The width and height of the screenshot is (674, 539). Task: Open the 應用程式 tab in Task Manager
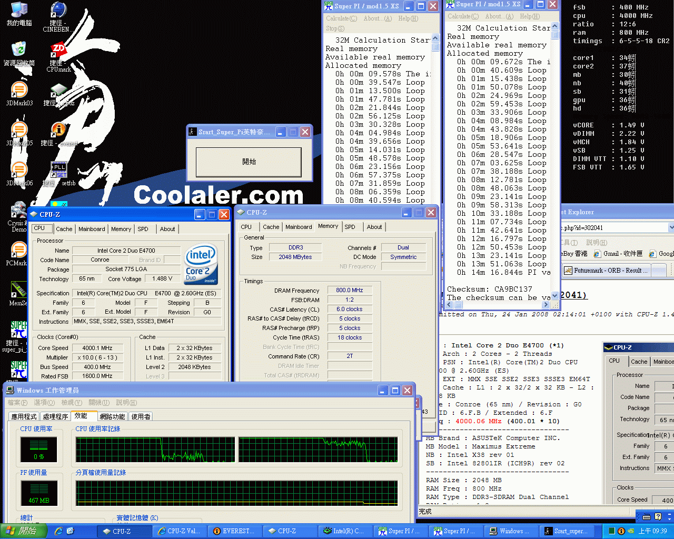tap(24, 416)
